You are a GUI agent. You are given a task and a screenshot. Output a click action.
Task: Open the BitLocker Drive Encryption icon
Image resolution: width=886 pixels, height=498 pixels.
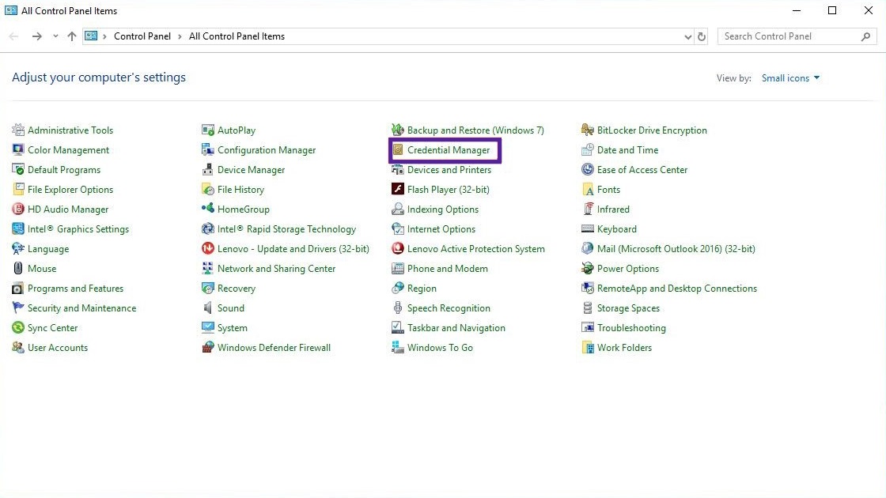(x=588, y=130)
